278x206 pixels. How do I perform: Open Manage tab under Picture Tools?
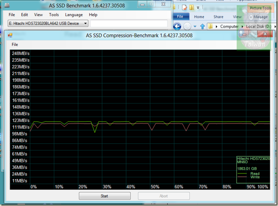[x=260, y=17]
